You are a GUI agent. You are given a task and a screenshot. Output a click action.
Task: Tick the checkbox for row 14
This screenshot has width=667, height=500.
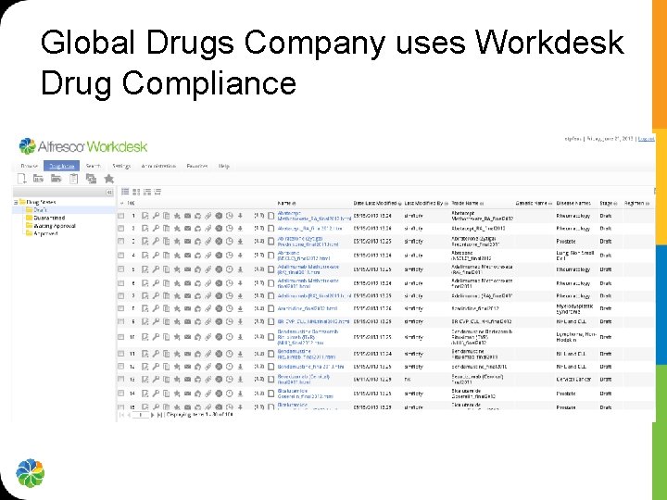coord(121,394)
